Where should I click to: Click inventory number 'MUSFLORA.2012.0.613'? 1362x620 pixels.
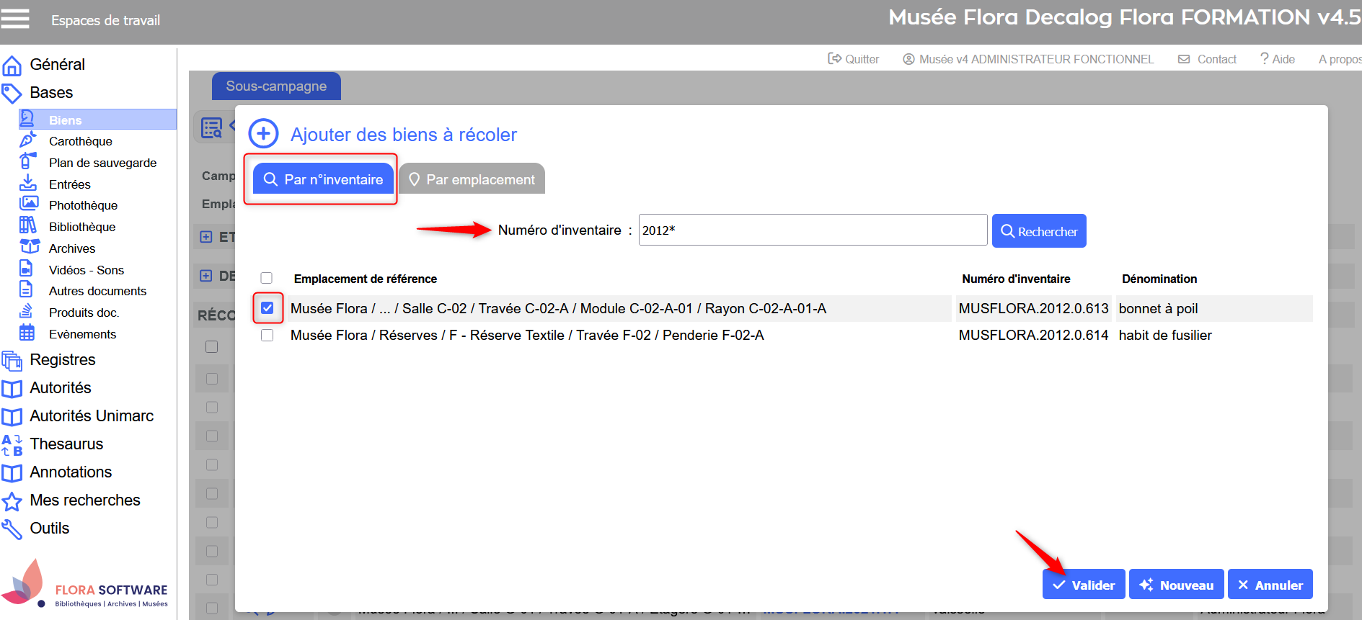click(x=1033, y=308)
